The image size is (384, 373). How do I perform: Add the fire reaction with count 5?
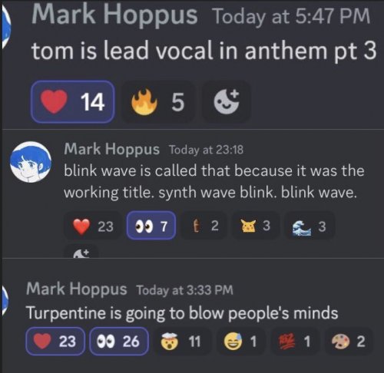pos(158,101)
